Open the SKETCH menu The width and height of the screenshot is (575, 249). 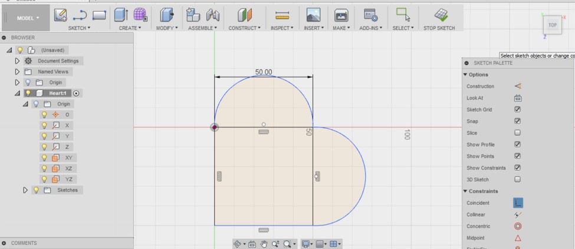79,28
